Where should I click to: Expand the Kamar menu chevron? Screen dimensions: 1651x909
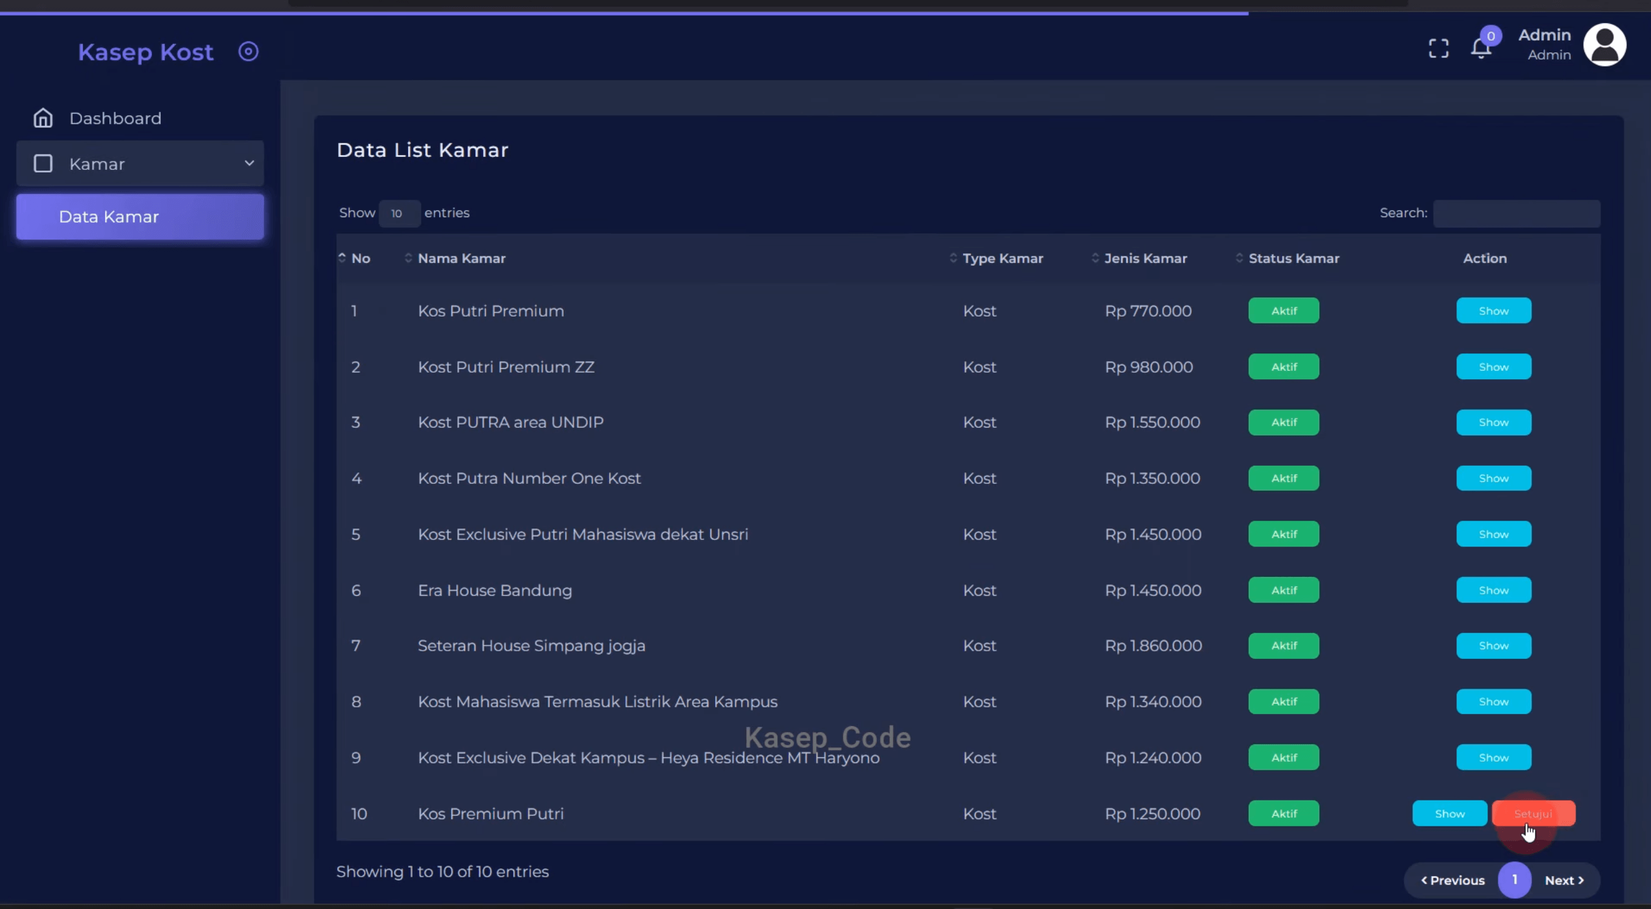(249, 163)
